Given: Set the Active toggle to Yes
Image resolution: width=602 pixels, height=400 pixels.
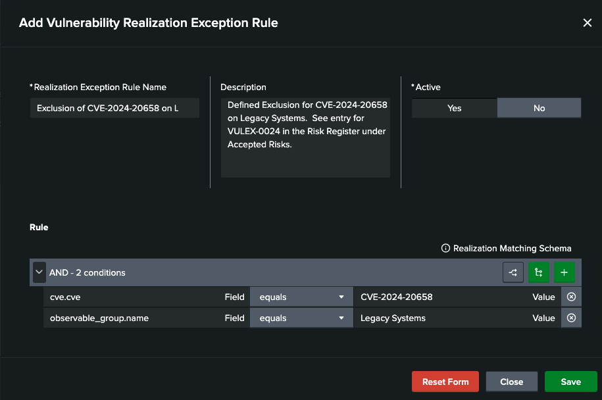Looking at the screenshot, I should [x=454, y=107].
